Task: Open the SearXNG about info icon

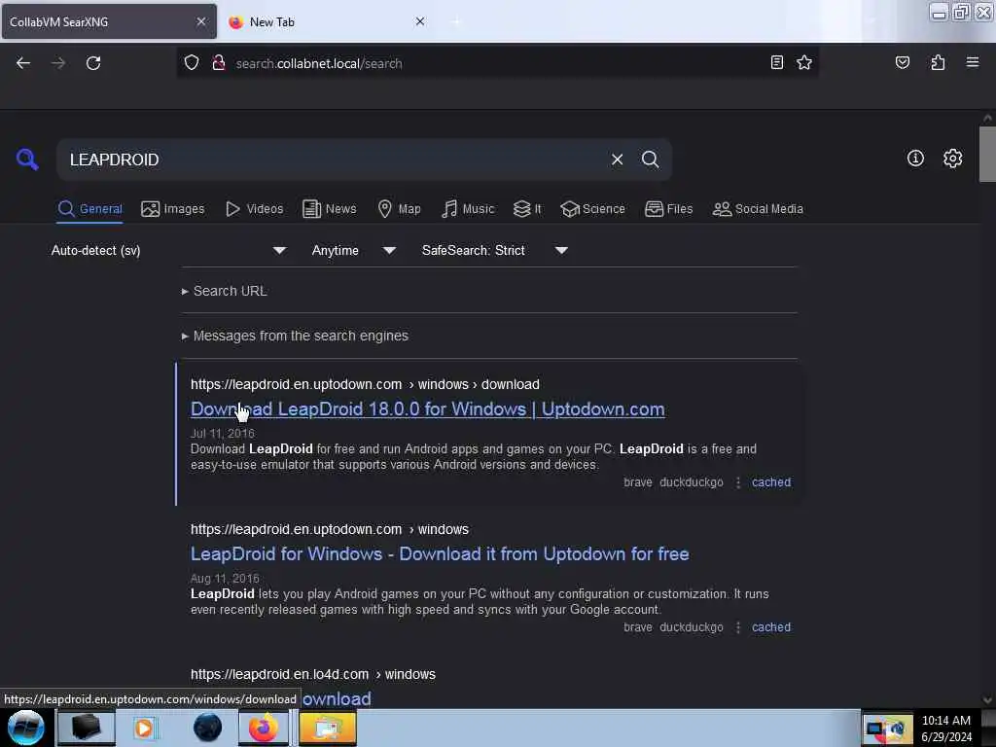Action: (x=915, y=159)
